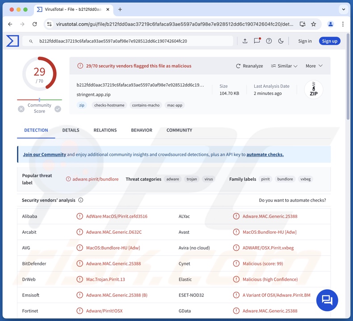
Task: Click the Mac.Trojan.Pirrit.13 DrWeb result
Action: tap(105, 279)
